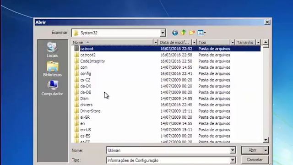Click Pasta de arquivos in DriverStore row
This screenshot has height=165, width=293.
coord(214,111)
